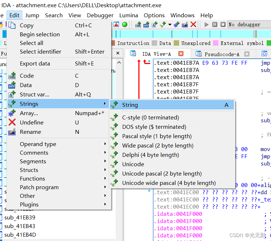
Task: Open the Help menu
Action: 206,15
